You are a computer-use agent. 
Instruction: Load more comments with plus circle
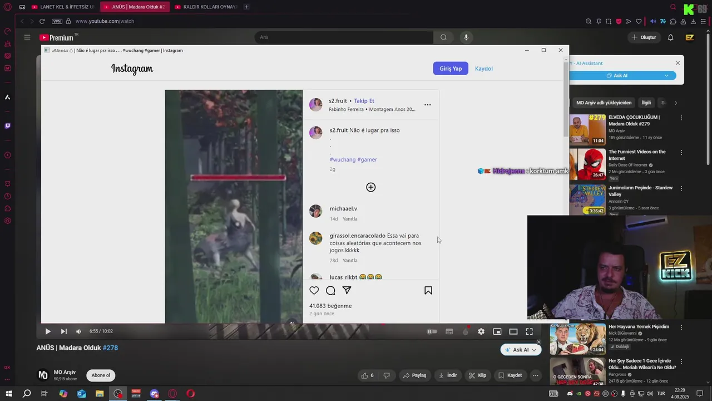[371, 187]
